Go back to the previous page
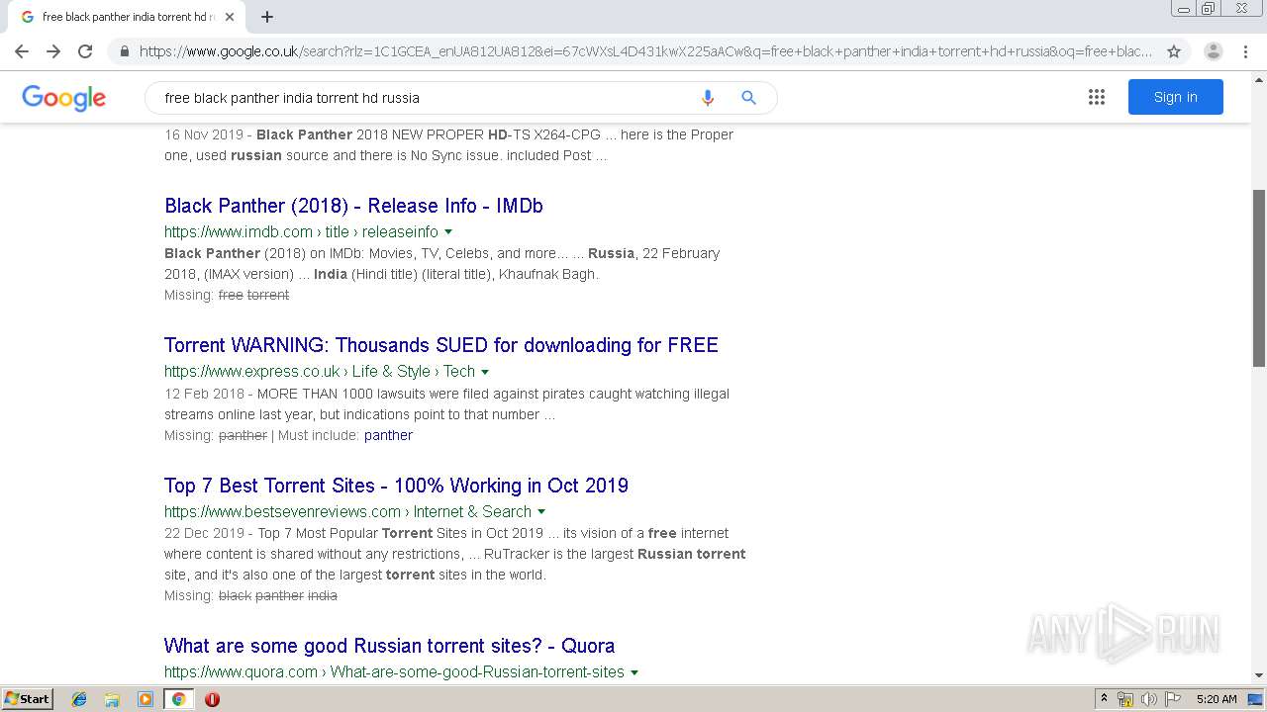 [x=22, y=51]
